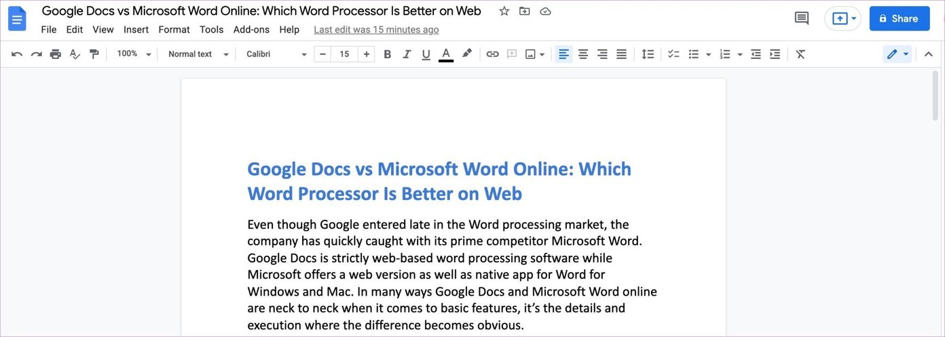The width and height of the screenshot is (945, 337).
Task: Click the blue document heading text
Action: click(x=439, y=181)
